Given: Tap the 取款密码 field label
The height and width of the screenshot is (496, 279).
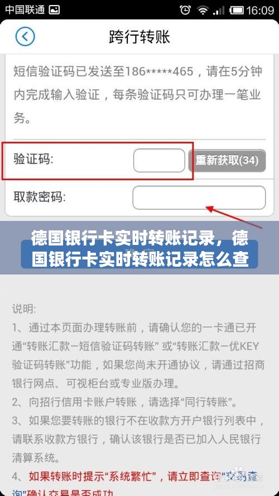Looking at the screenshot, I should [x=40, y=198].
